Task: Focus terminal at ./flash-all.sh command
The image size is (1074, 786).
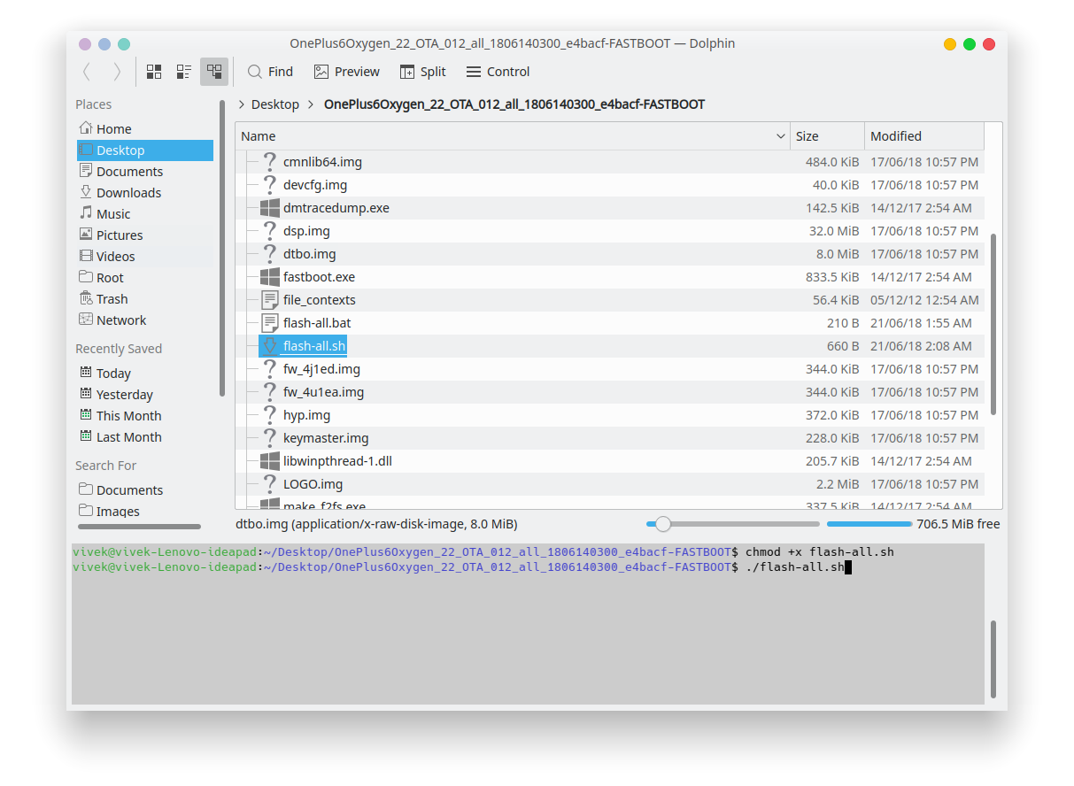Action: (795, 566)
